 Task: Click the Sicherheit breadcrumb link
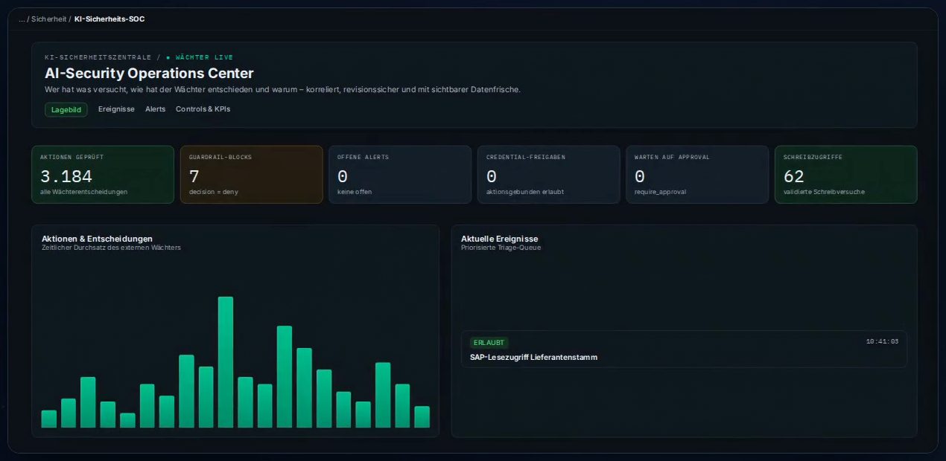[x=49, y=19]
